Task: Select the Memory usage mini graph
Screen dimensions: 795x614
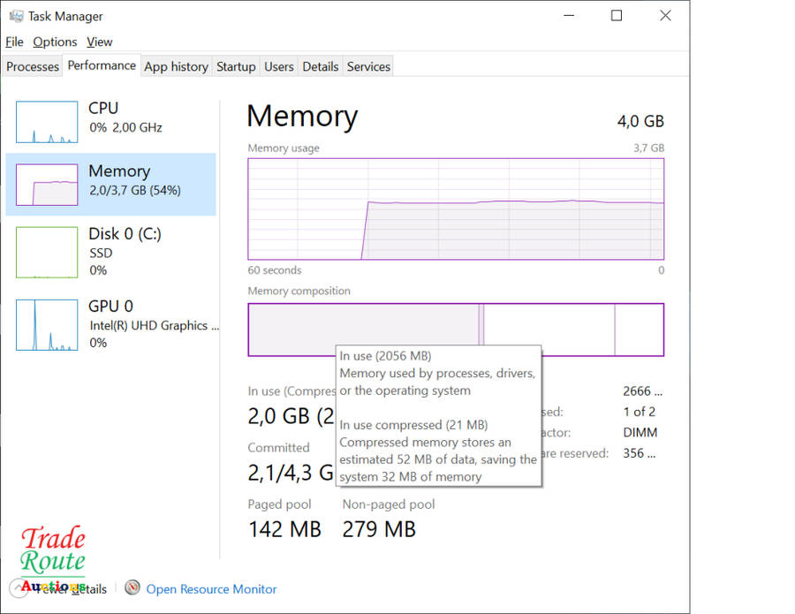Action: (x=47, y=185)
